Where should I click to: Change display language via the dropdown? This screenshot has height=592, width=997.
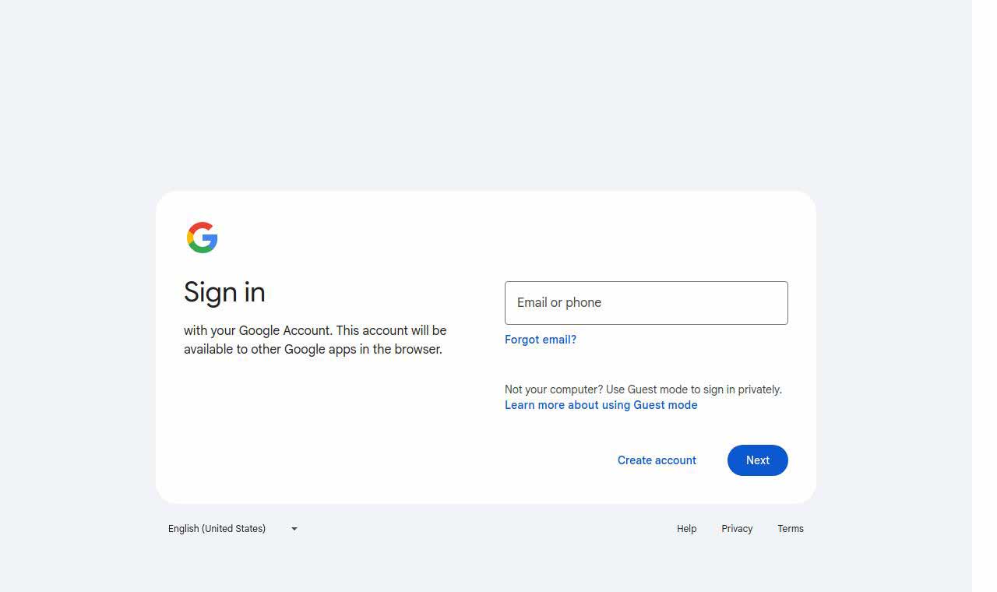231,528
